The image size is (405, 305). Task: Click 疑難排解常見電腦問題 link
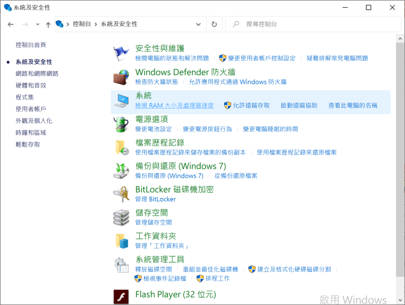coord(337,58)
